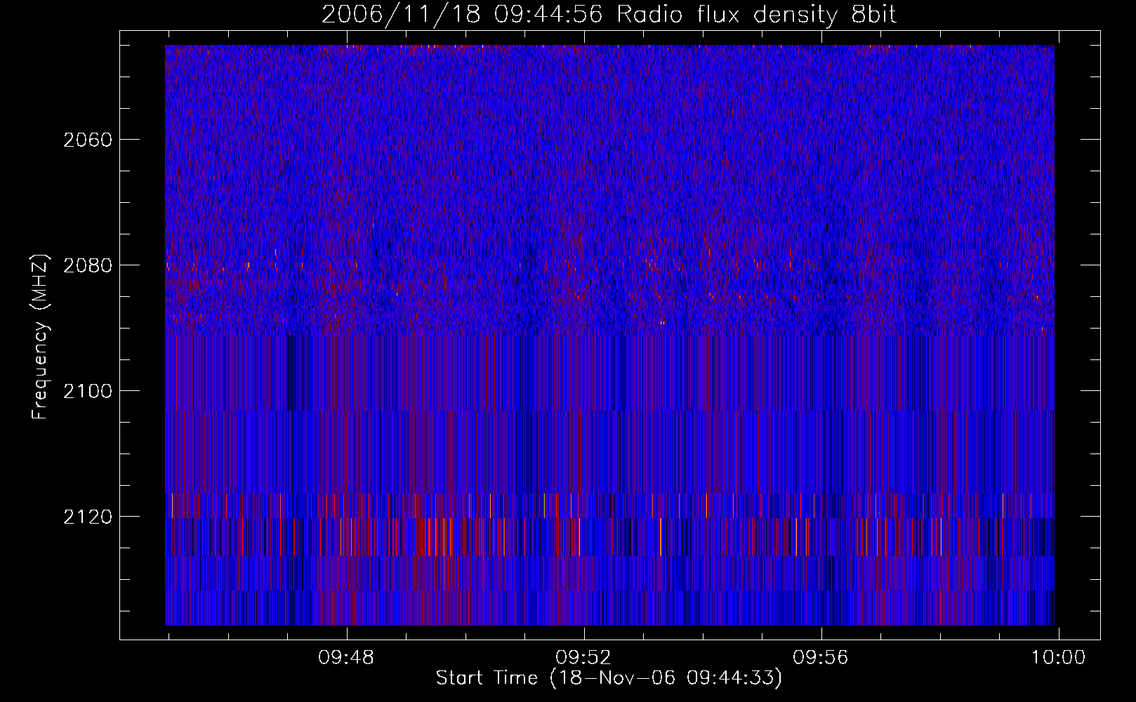Screen dimensions: 1136x702
Task: Click the 09:52 time tick label
Action: (x=583, y=658)
